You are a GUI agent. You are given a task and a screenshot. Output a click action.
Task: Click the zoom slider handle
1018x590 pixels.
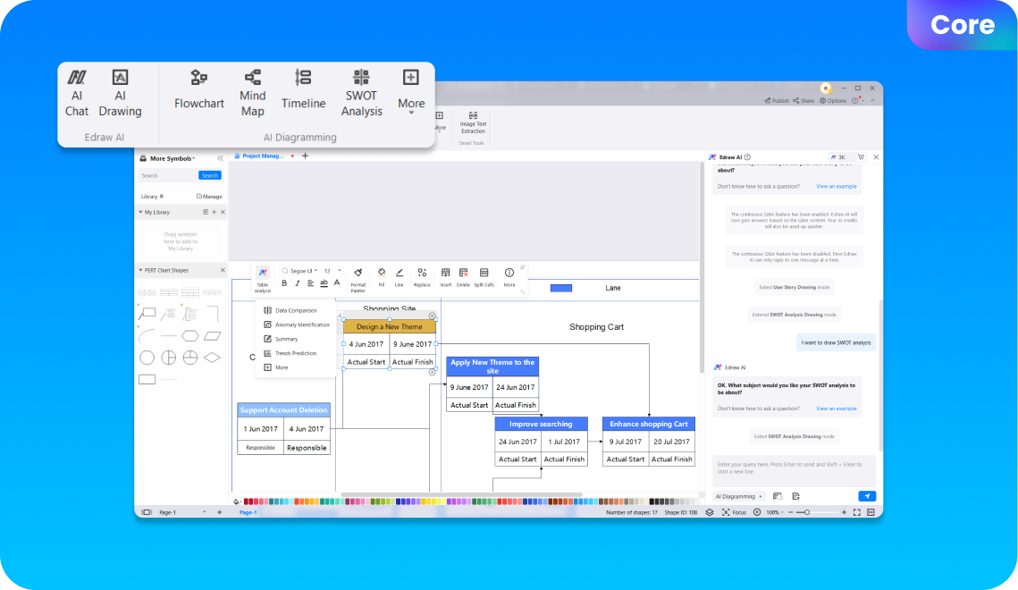point(807,512)
